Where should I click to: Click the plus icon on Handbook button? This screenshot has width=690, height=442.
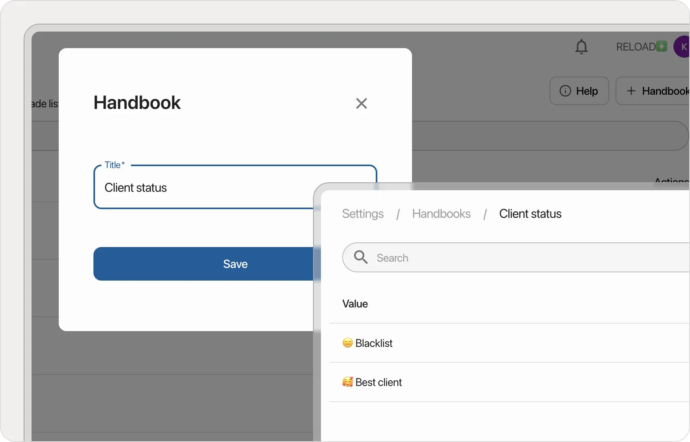click(x=631, y=91)
